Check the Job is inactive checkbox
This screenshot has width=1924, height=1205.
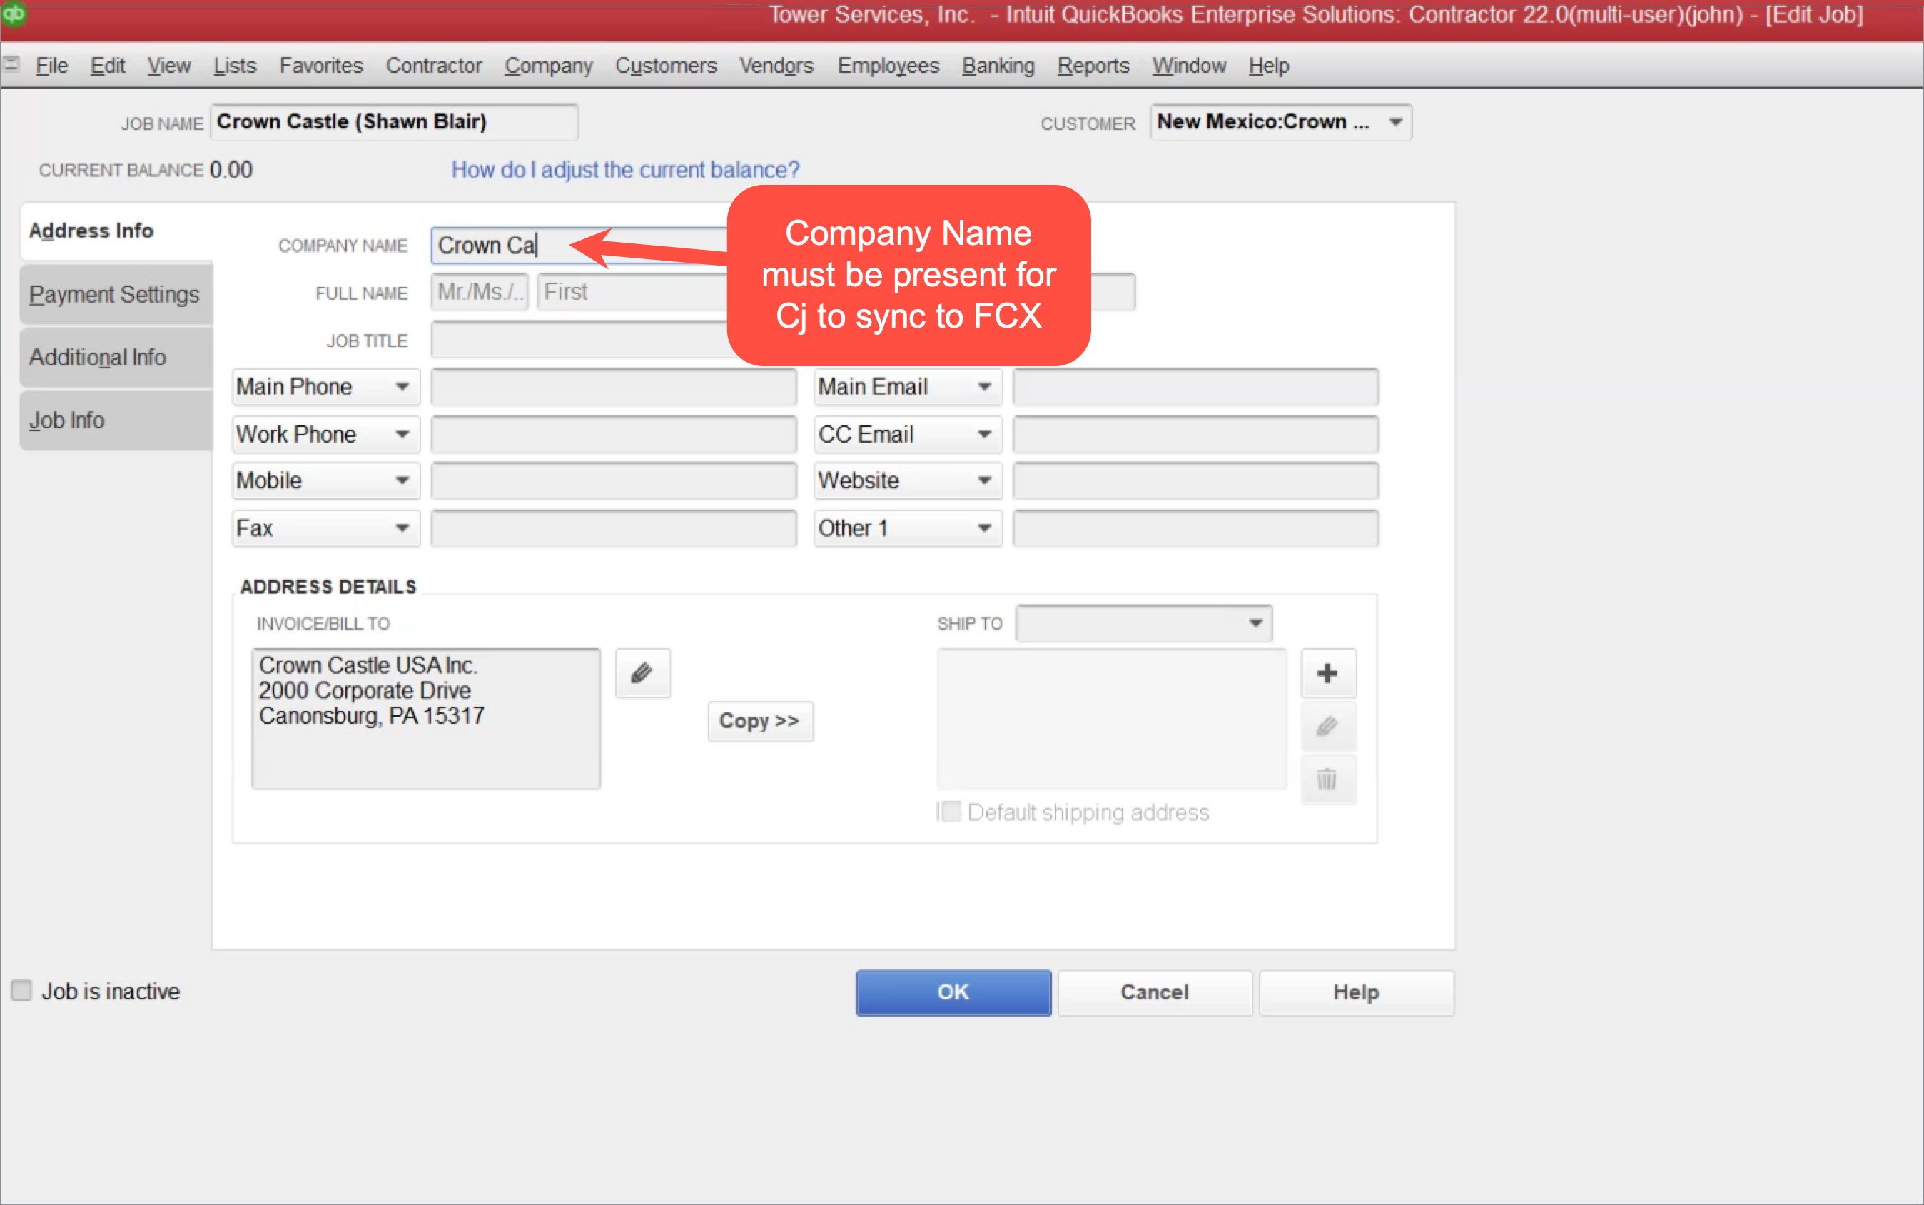[21, 991]
